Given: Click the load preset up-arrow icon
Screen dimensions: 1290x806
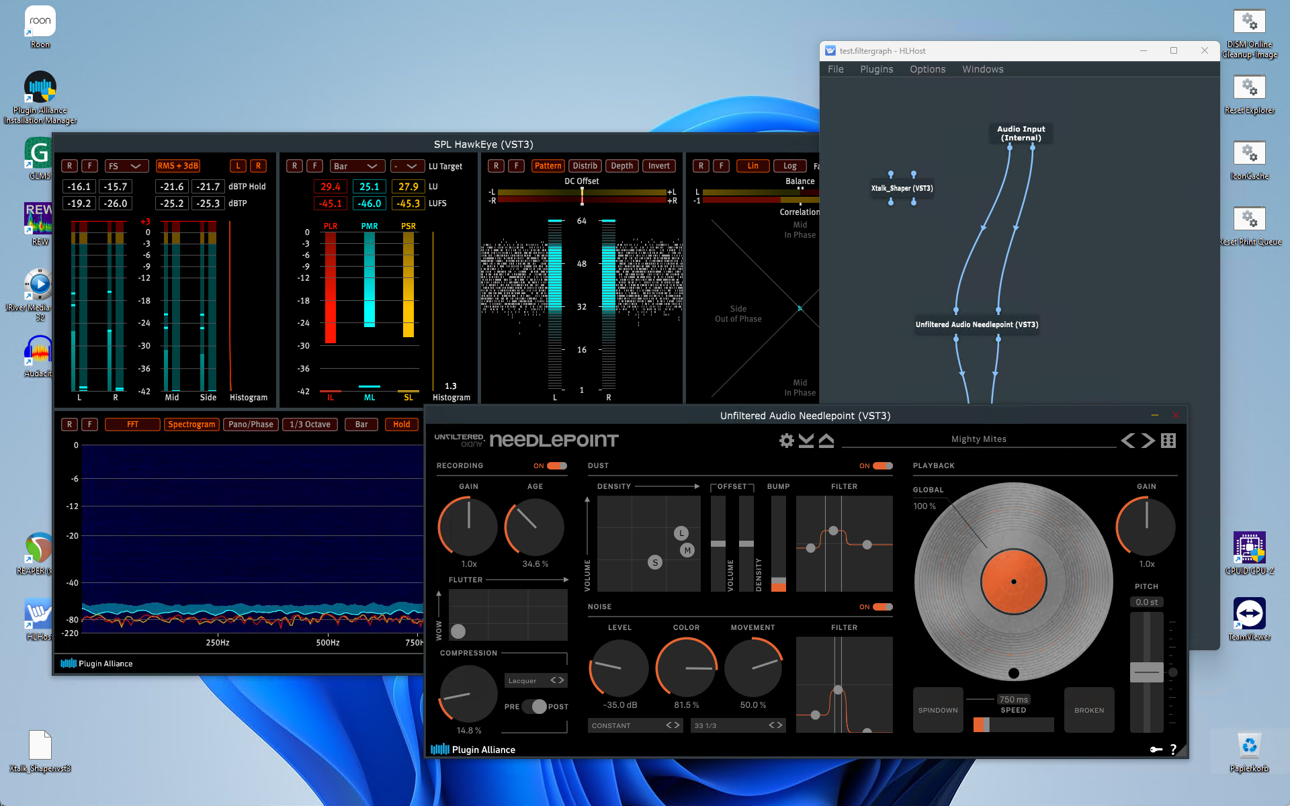Looking at the screenshot, I should [x=826, y=441].
